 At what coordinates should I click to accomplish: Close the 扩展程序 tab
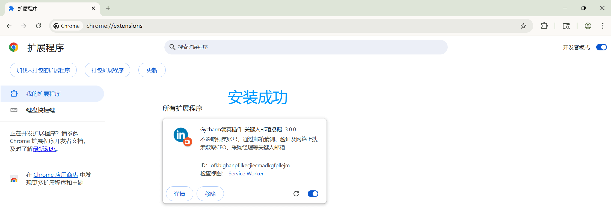coord(93,8)
